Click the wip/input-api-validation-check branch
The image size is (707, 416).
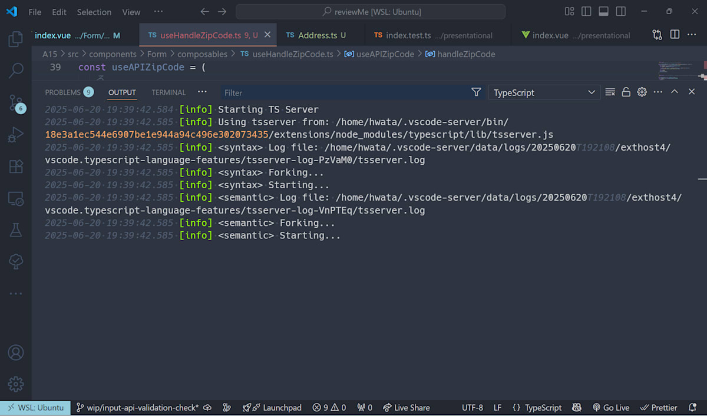coord(138,407)
